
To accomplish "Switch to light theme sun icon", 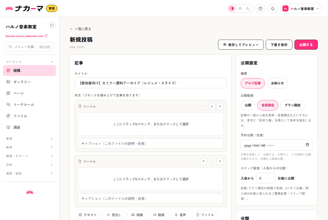I will pos(240,8).
